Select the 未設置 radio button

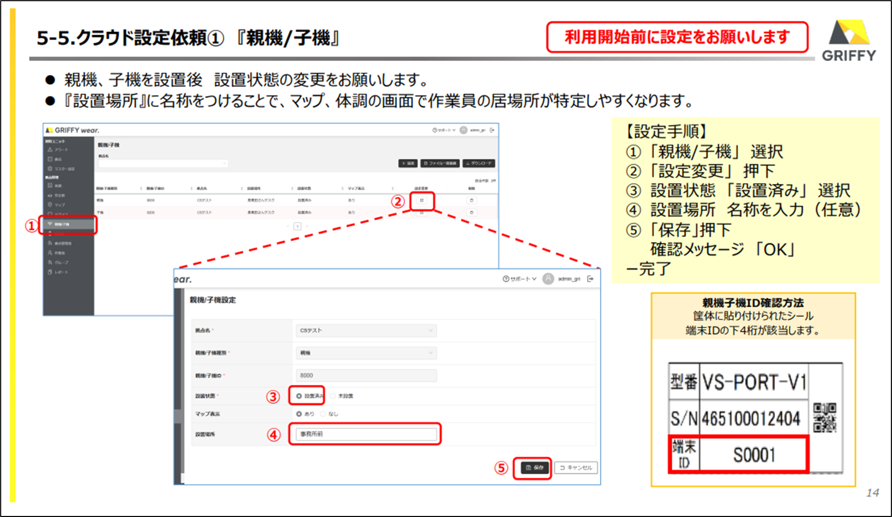point(333,396)
